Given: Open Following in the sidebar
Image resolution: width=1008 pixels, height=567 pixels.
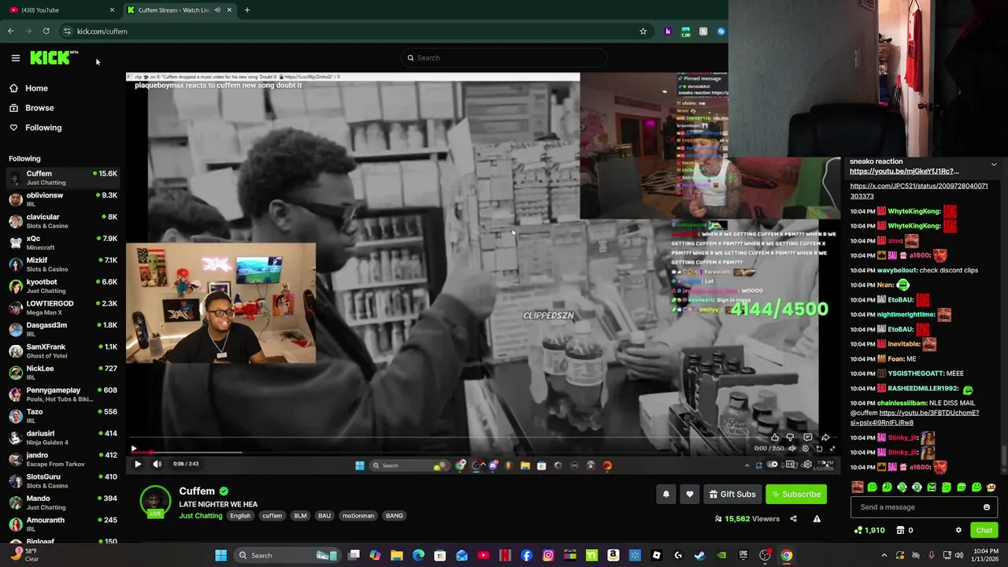Looking at the screenshot, I should pos(43,128).
